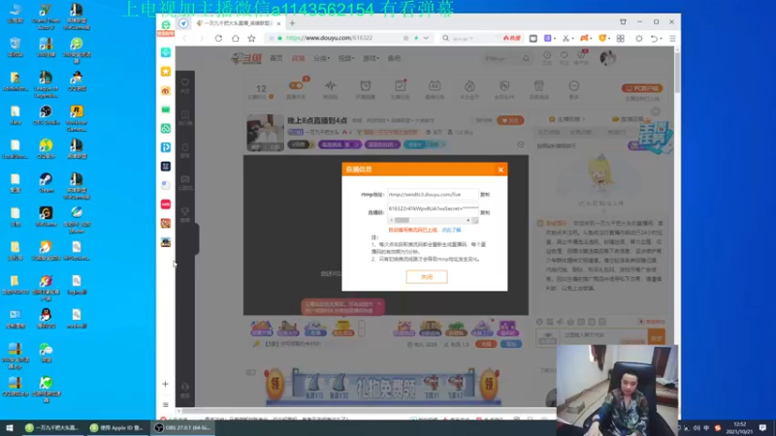Viewport: 776px width, 436px height.
Task: Expand the 游戏 nav dropdown
Action: 371,58
